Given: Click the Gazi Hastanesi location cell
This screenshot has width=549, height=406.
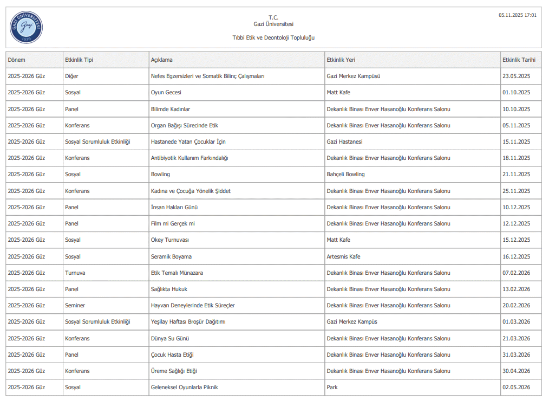Looking at the screenshot, I should (344, 141).
